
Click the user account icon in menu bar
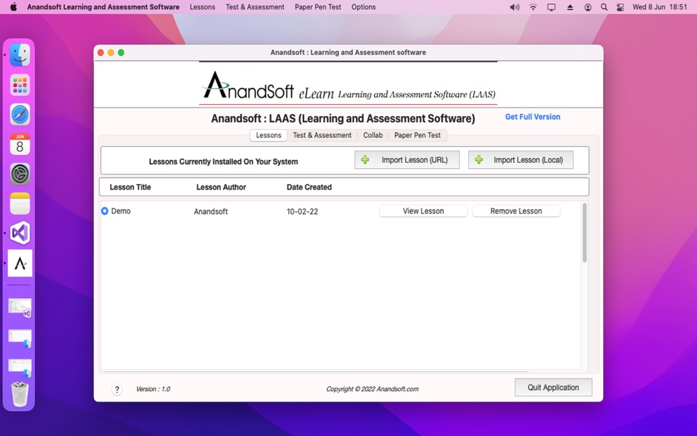[588, 7]
